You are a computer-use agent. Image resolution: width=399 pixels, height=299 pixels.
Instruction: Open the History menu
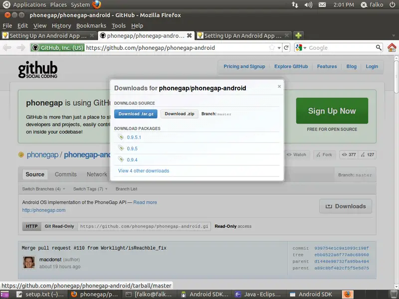61,26
